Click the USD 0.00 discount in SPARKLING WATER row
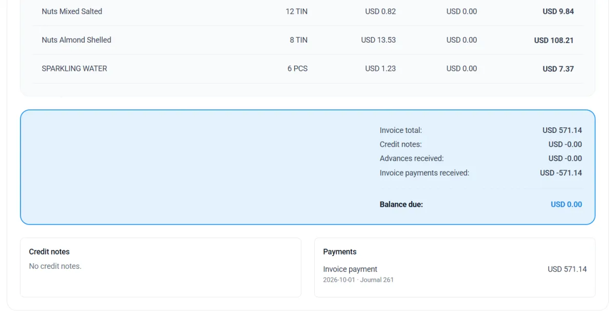 point(461,69)
